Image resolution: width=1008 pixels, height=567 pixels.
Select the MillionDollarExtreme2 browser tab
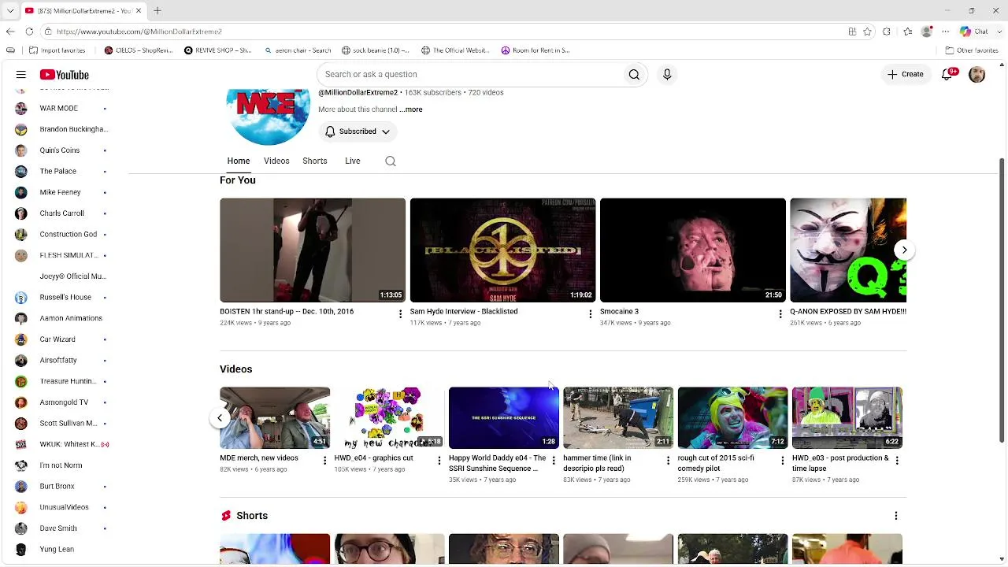pyautogui.click(x=83, y=11)
